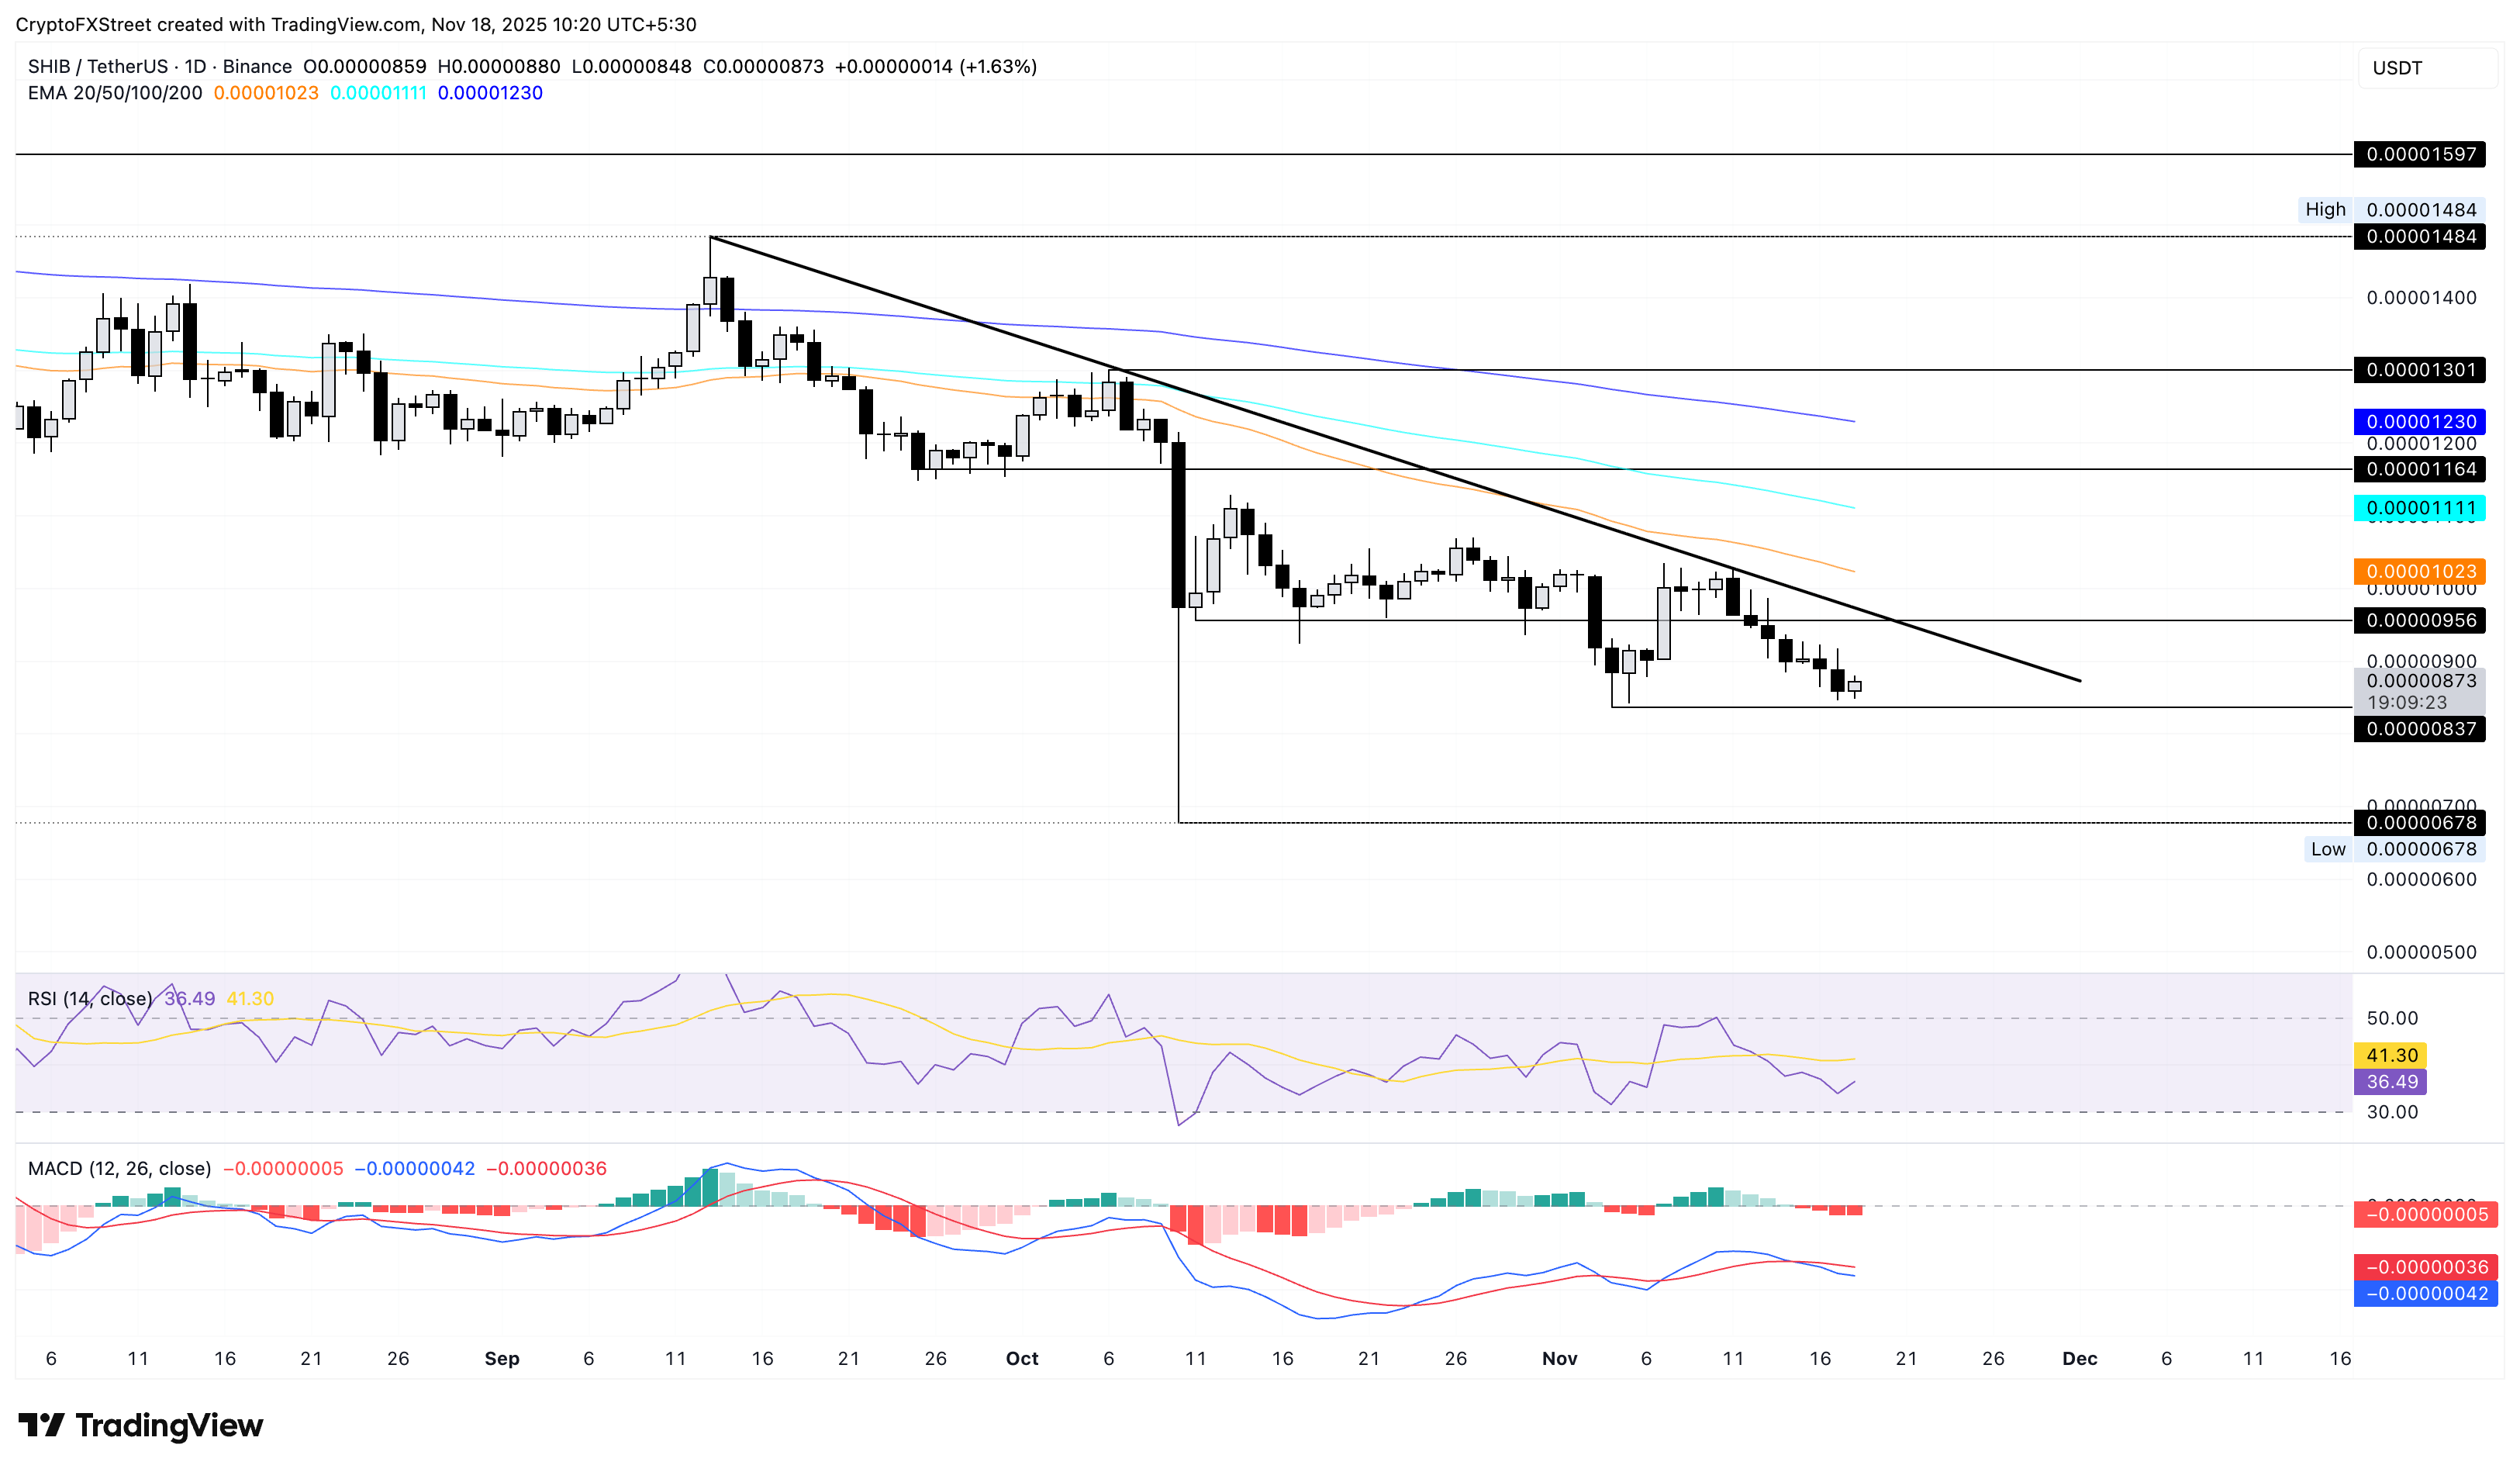Select the orange EMA value 0.00001023 axis label

[x=2421, y=571]
